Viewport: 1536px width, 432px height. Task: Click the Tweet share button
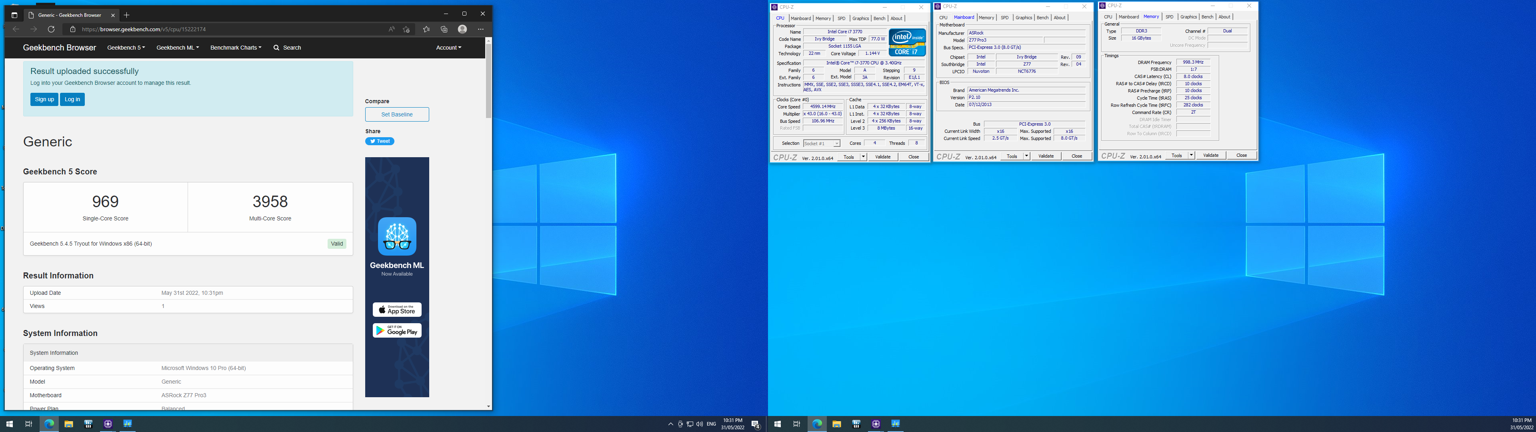tap(380, 142)
